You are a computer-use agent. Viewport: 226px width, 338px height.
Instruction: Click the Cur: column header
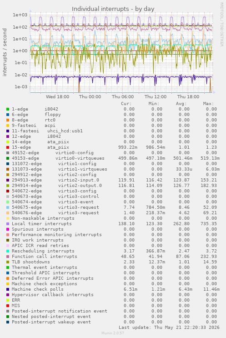tap(126, 104)
